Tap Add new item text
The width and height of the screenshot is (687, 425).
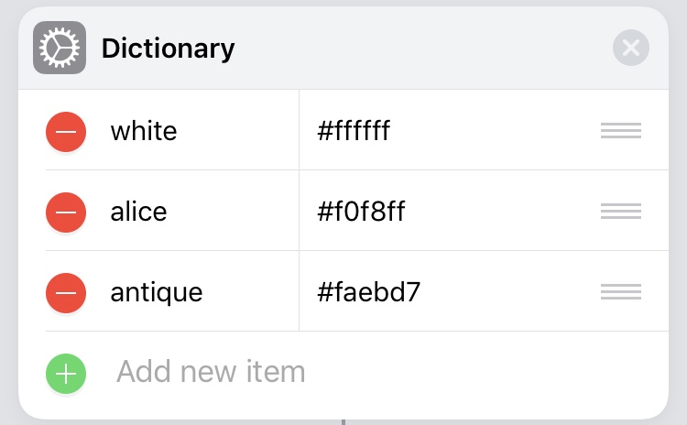(x=211, y=372)
